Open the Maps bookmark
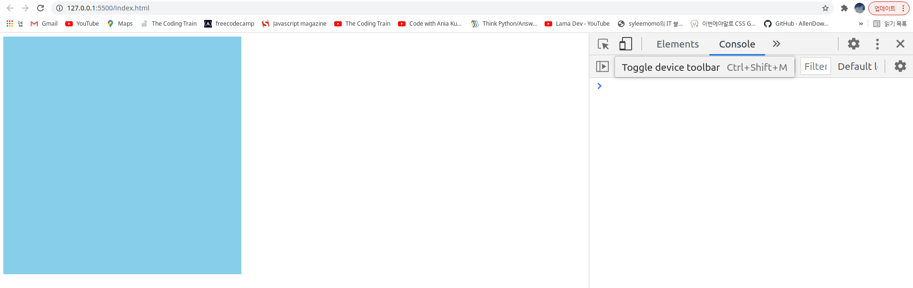This screenshot has height=288, width=913. pos(120,23)
